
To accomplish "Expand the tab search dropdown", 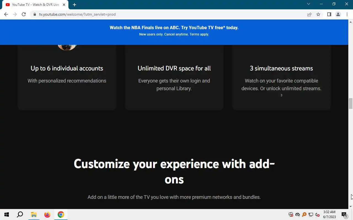I will click(309, 4).
